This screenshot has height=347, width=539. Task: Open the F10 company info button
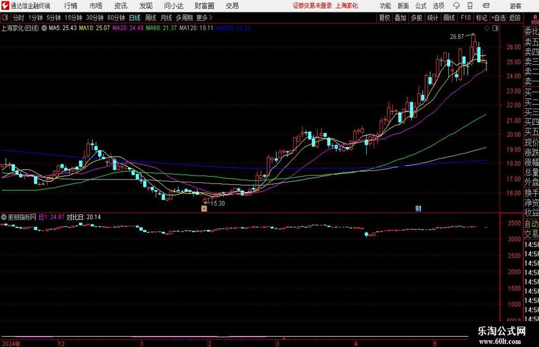pos(465,18)
